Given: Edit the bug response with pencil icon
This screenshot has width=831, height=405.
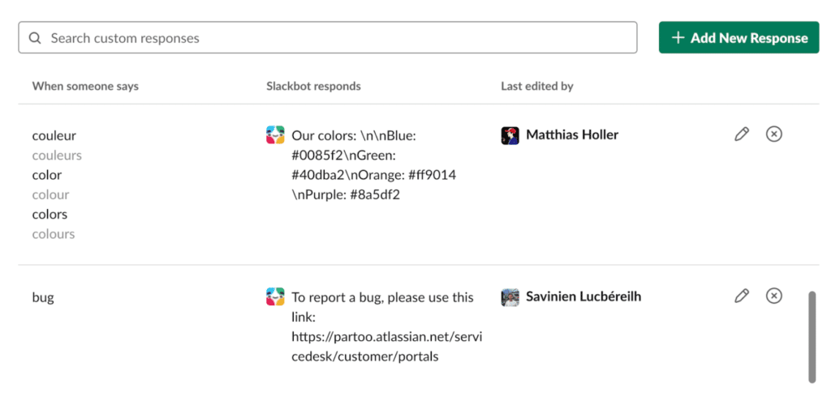Looking at the screenshot, I should point(742,296).
